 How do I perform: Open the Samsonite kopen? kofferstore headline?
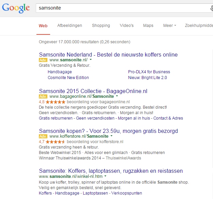108,131
